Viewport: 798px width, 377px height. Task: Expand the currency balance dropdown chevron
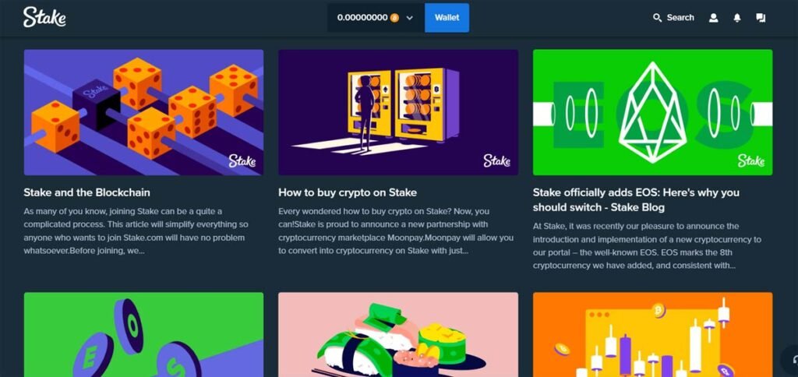click(x=410, y=18)
